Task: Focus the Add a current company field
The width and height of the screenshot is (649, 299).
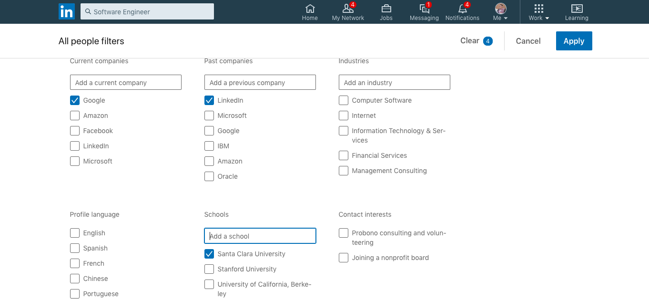Action: 126,82
